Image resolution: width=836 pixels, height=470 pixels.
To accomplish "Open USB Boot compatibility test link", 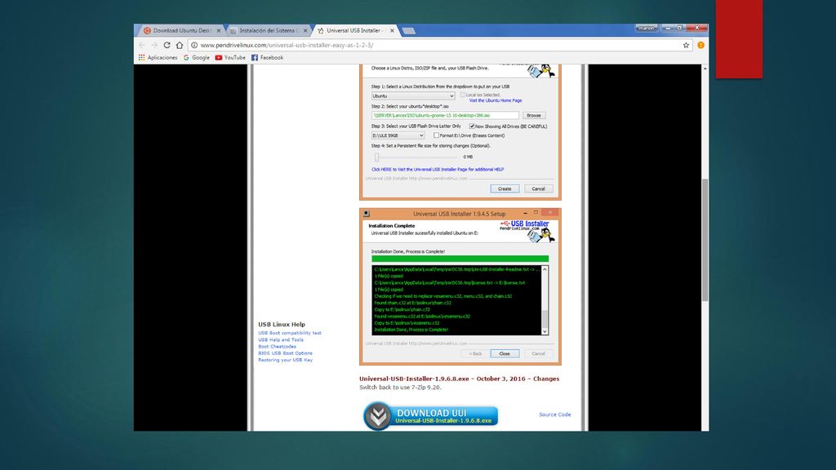I will [x=290, y=333].
